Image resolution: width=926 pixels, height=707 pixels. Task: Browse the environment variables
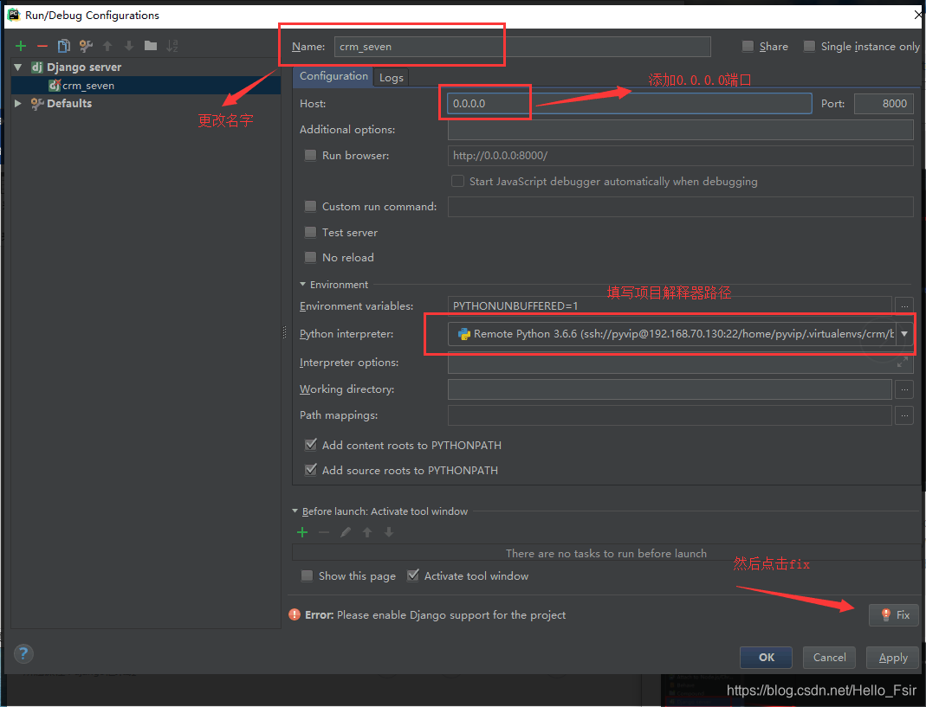point(904,305)
